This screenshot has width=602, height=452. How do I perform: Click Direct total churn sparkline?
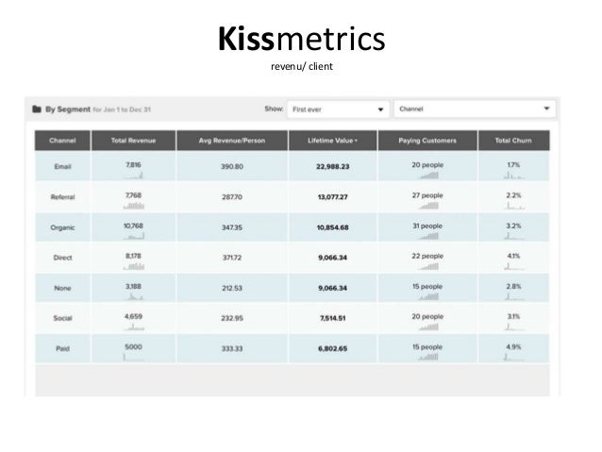click(x=513, y=266)
